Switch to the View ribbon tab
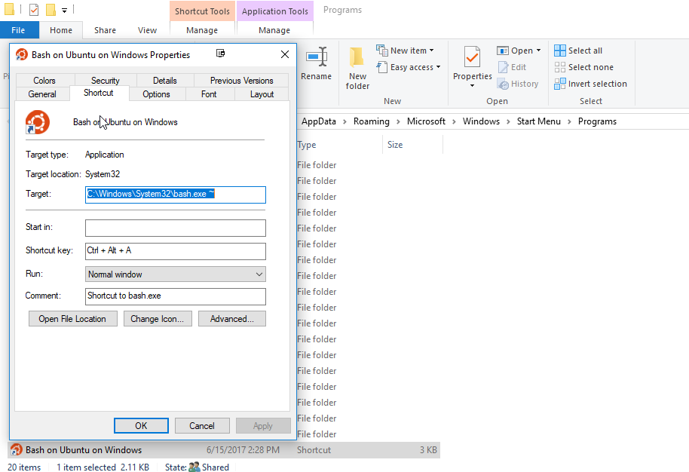 147,30
